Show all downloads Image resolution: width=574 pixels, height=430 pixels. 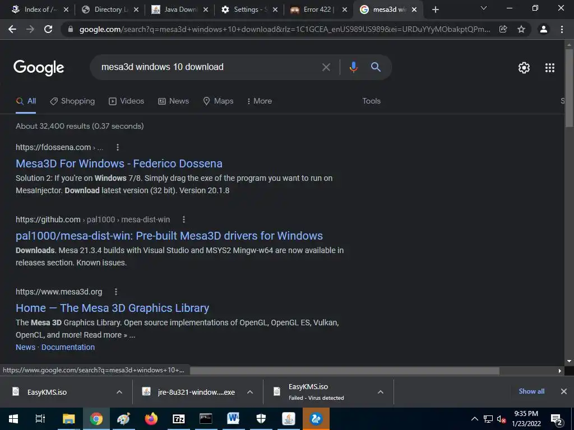(531, 391)
